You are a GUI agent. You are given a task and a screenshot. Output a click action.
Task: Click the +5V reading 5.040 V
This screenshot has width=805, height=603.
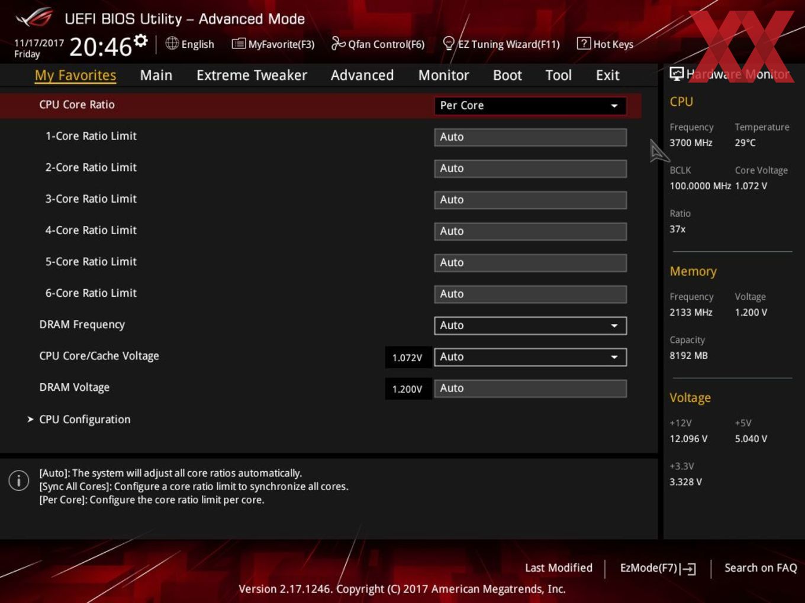(x=751, y=439)
